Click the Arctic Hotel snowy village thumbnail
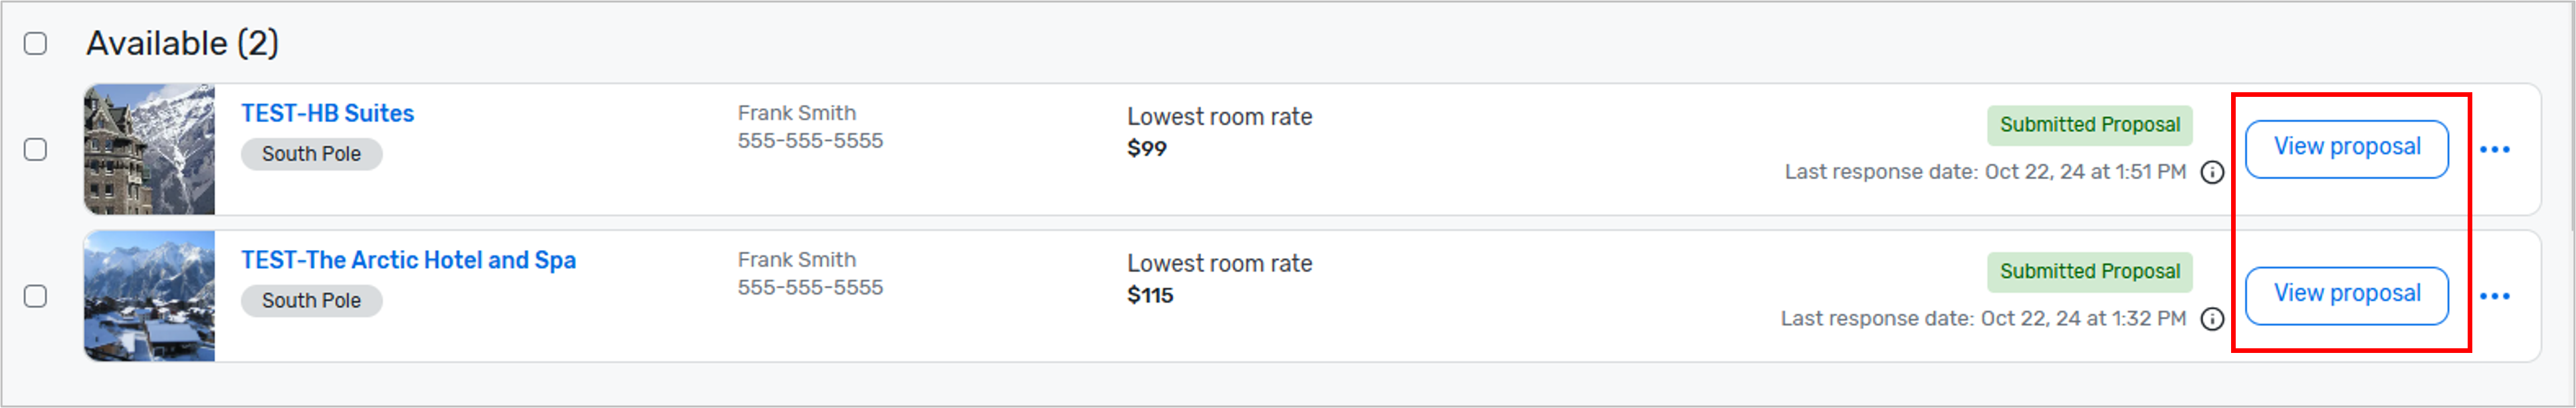This screenshot has height=408, width=2576. 150,297
